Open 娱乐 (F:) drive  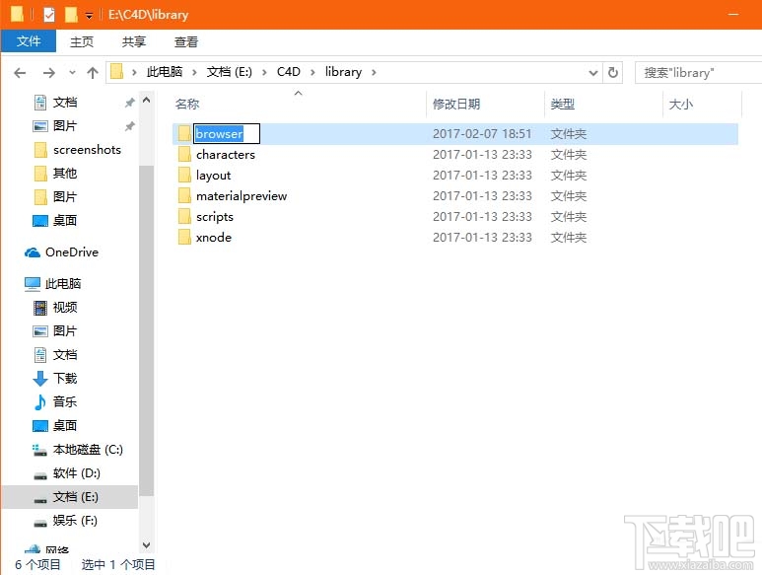[x=75, y=521]
